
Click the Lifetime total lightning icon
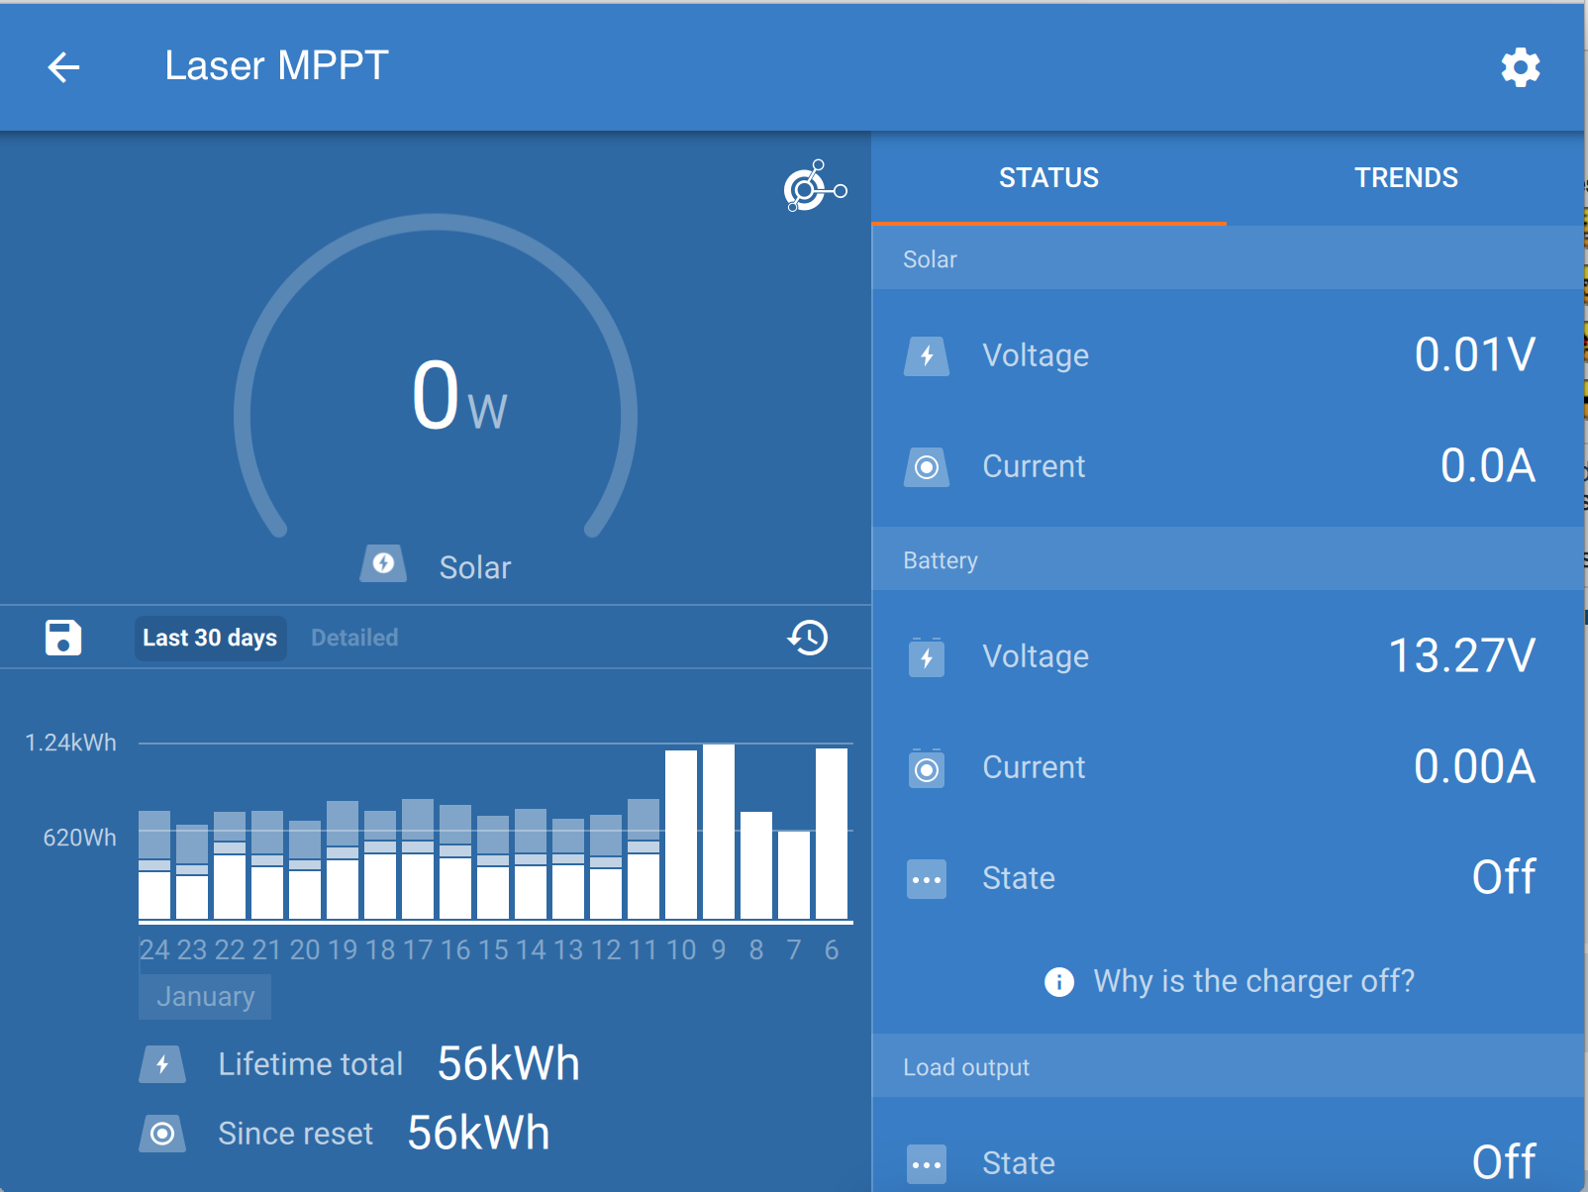[162, 1064]
